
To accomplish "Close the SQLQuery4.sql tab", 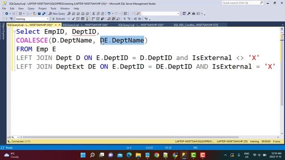I will click(x=59, y=25).
